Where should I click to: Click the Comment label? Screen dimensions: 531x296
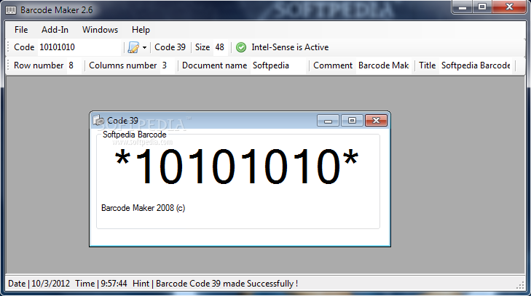point(333,65)
